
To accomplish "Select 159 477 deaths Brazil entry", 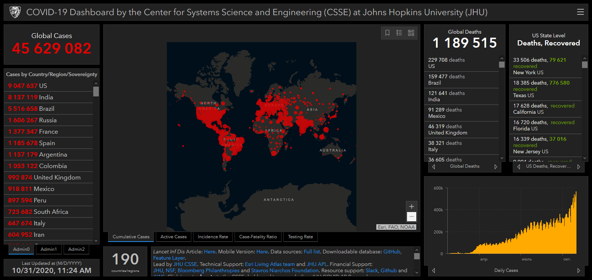I will (462, 80).
